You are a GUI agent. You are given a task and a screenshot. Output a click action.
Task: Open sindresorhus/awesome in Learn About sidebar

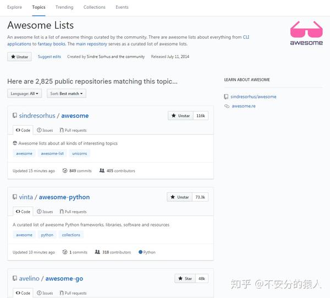[254, 97]
